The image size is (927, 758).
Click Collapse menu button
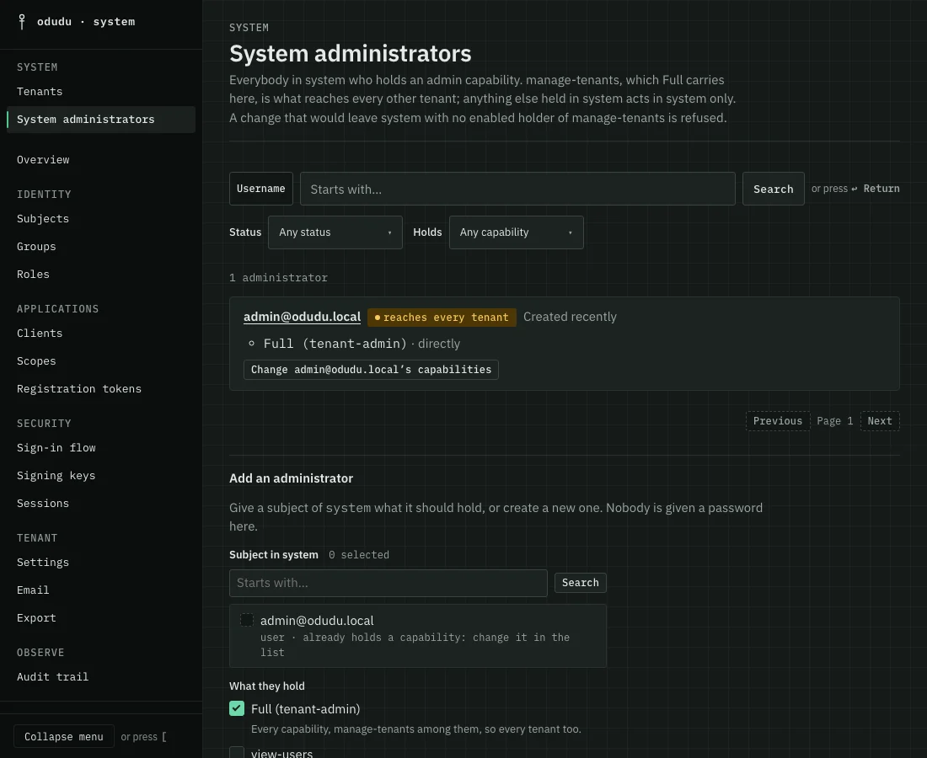pos(64,737)
